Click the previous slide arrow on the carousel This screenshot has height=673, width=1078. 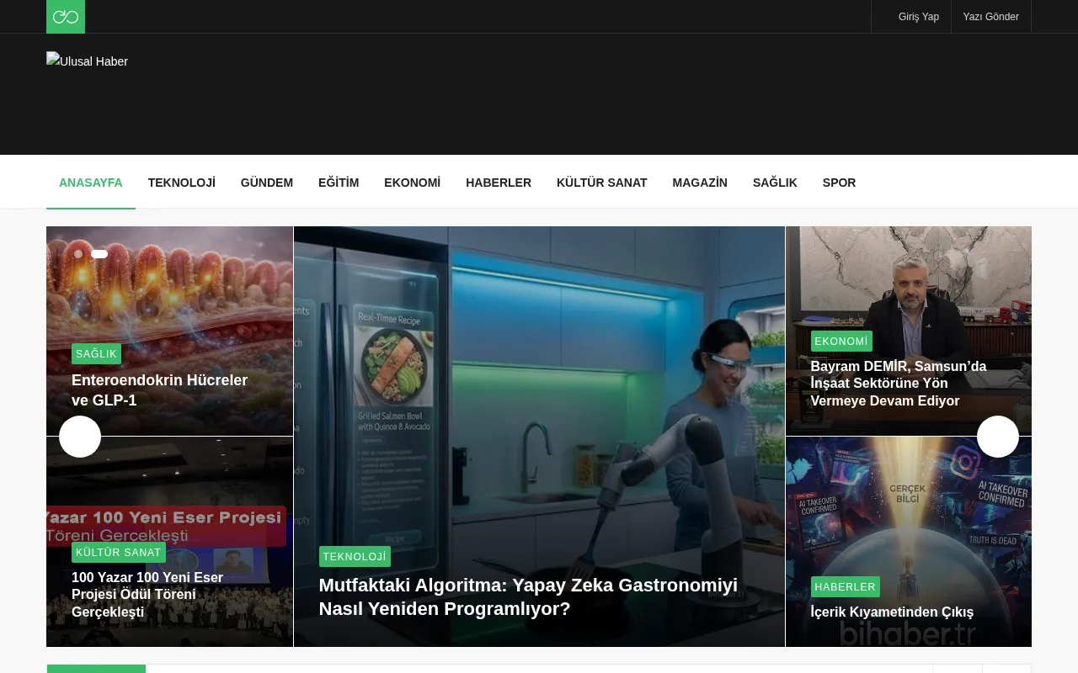[80, 437]
